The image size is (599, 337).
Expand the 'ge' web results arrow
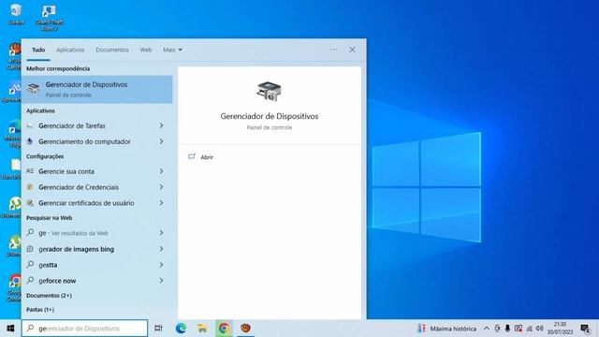click(x=161, y=233)
